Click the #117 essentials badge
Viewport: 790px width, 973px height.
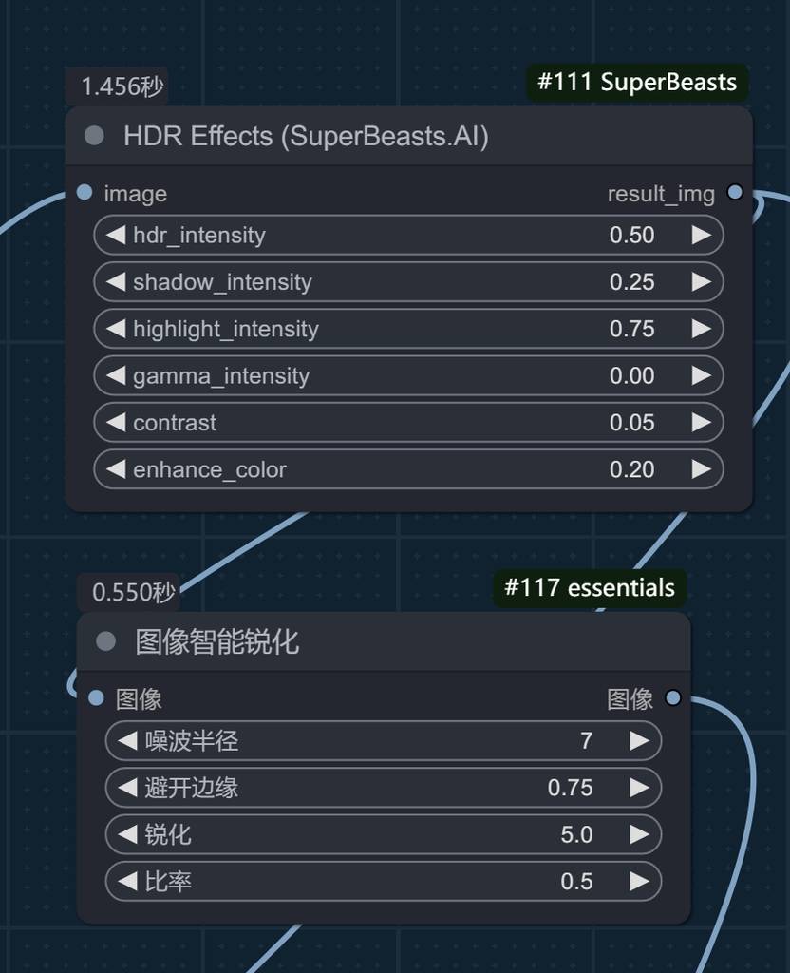pos(589,588)
